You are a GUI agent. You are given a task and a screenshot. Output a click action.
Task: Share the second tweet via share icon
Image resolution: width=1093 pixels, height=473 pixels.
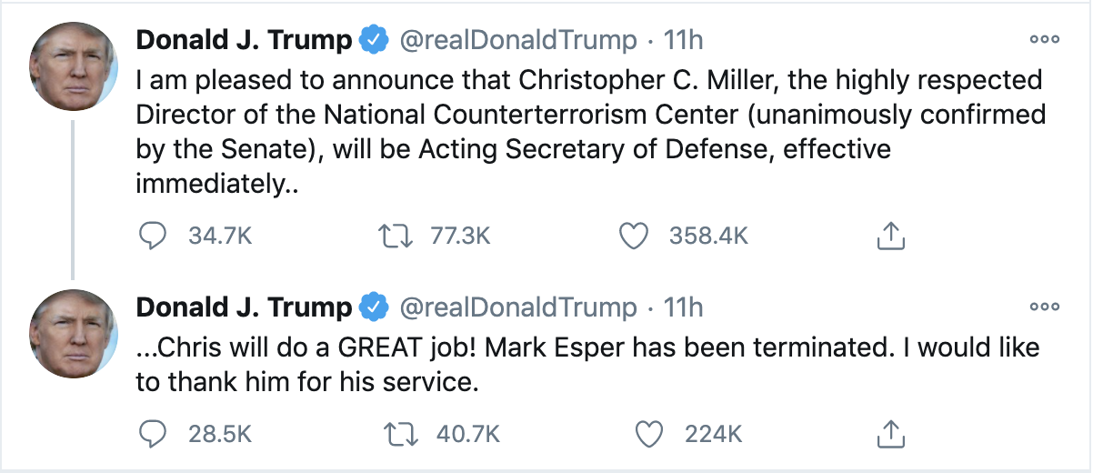[892, 435]
